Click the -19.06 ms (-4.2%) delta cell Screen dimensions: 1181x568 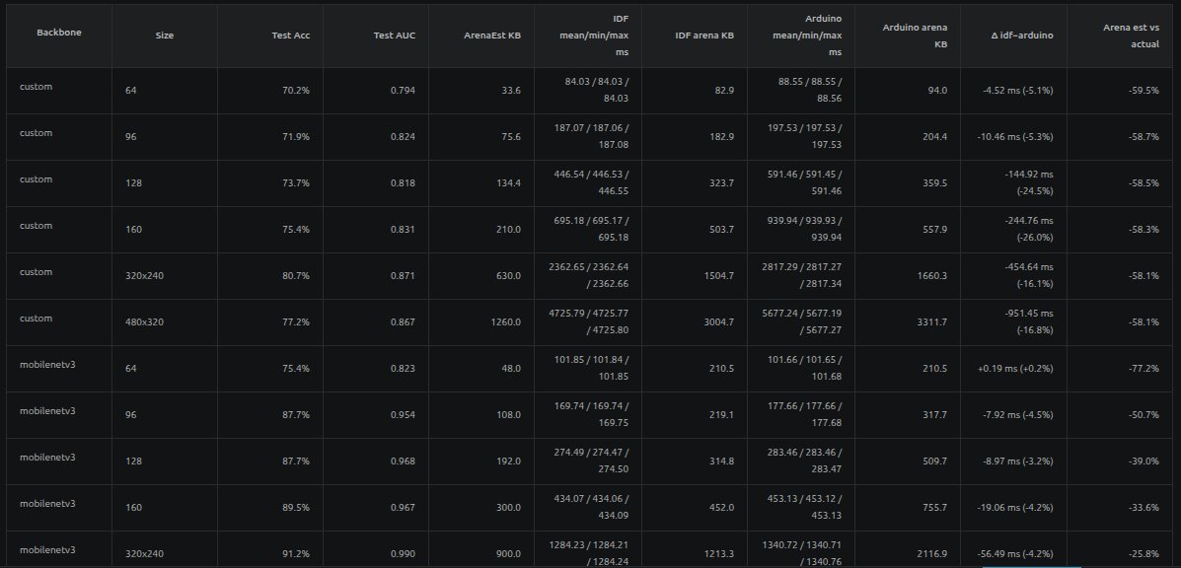click(x=1016, y=507)
